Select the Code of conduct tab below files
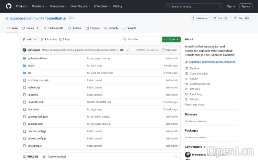The height and width of the screenshot is (160, 258). 54,157
